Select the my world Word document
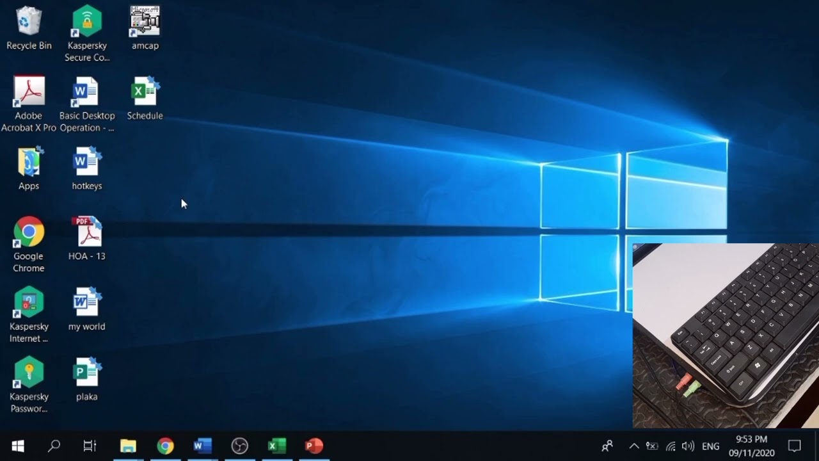 tap(87, 309)
